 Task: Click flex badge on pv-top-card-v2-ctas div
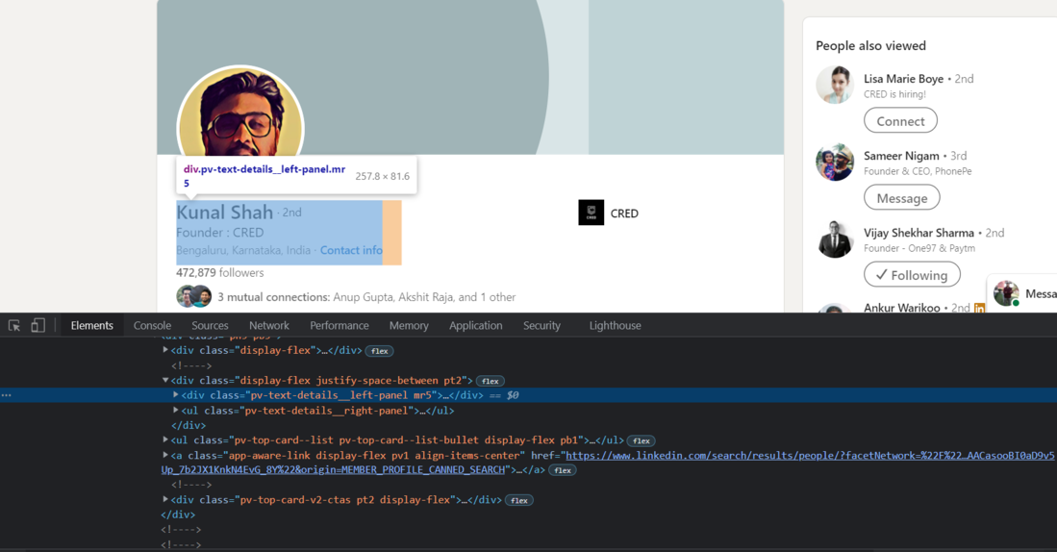pos(519,500)
